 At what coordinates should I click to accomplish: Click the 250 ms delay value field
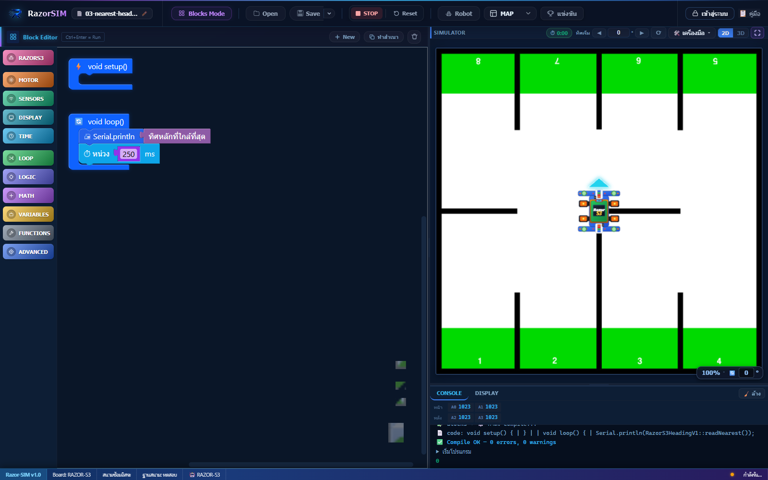(128, 154)
